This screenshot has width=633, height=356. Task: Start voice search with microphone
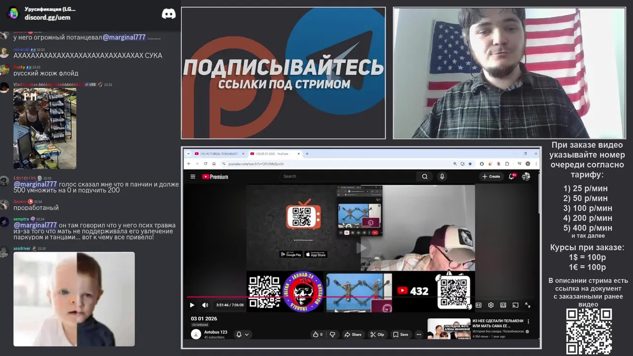(x=442, y=177)
